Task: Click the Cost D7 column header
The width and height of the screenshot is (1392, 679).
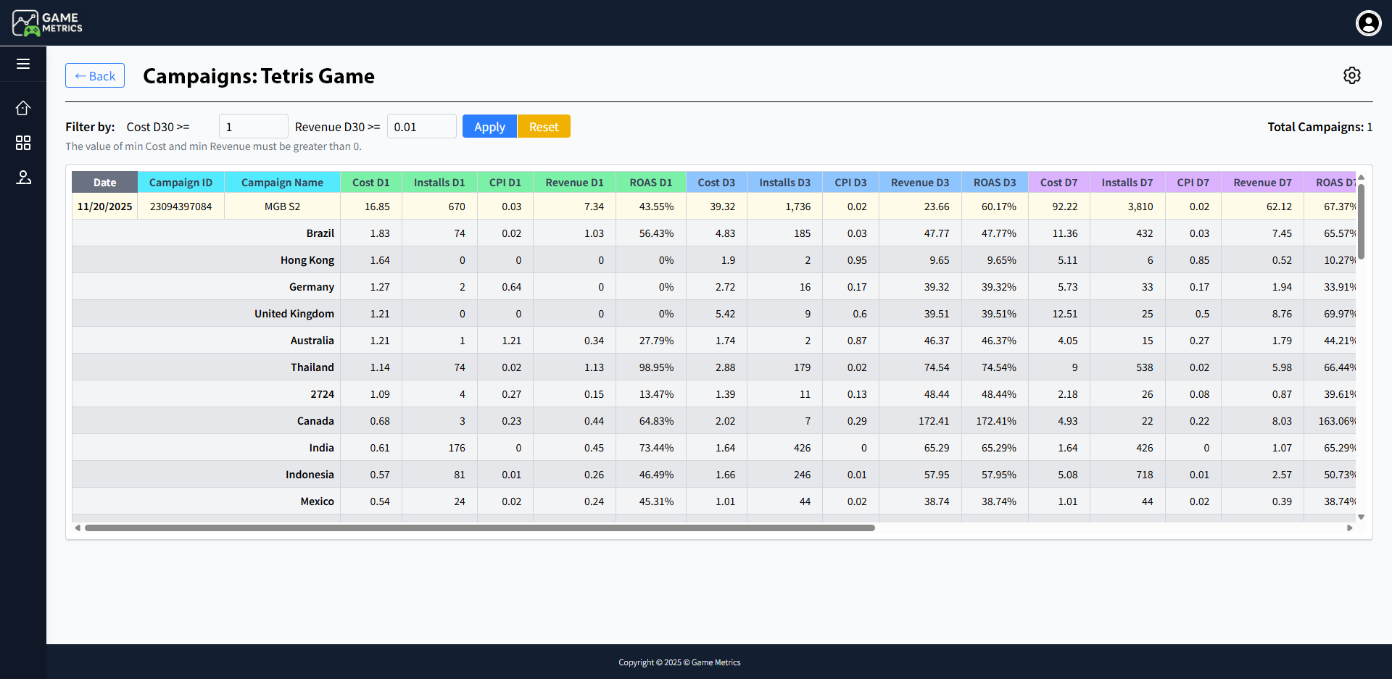Action: tap(1058, 183)
